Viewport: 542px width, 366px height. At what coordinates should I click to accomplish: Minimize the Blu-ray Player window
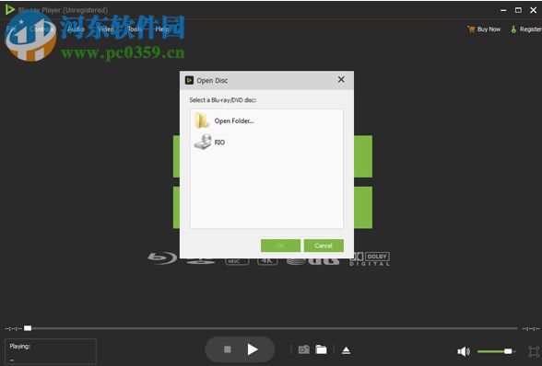click(503, 10)
